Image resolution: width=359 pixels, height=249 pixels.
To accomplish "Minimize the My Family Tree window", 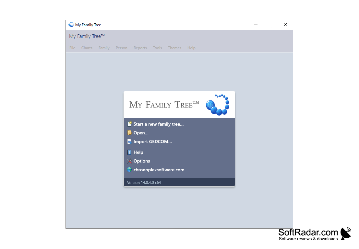I will [x=256, y=25].
